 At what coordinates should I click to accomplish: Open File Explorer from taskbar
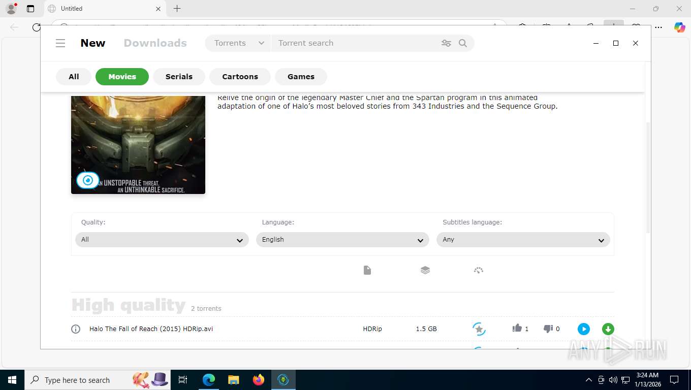234,380
